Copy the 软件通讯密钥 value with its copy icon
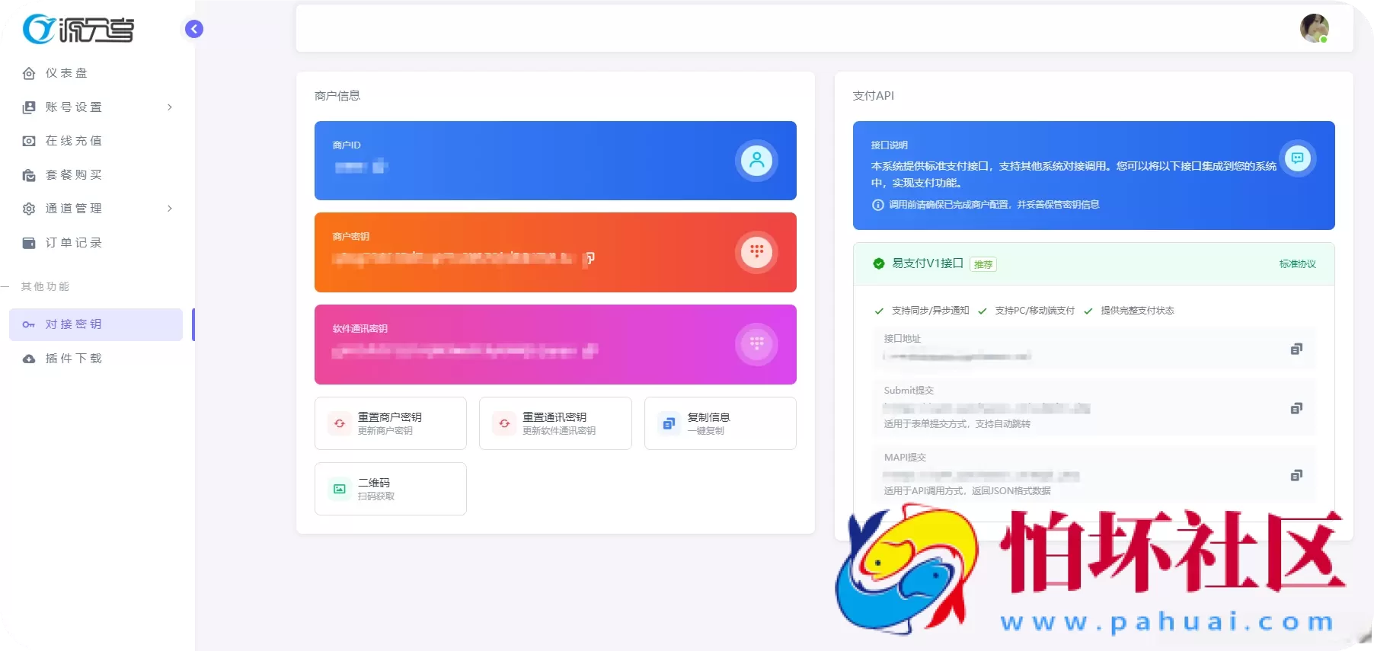 pyautogui.click(x=590, y=351)
